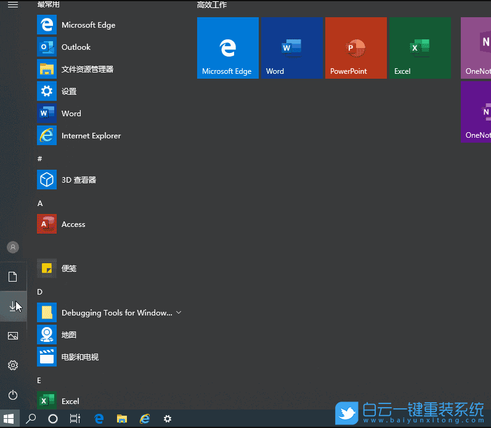Viewport: 491px width, 428px height.
Task: Click the D letter group header
Action: coord(40,292)
